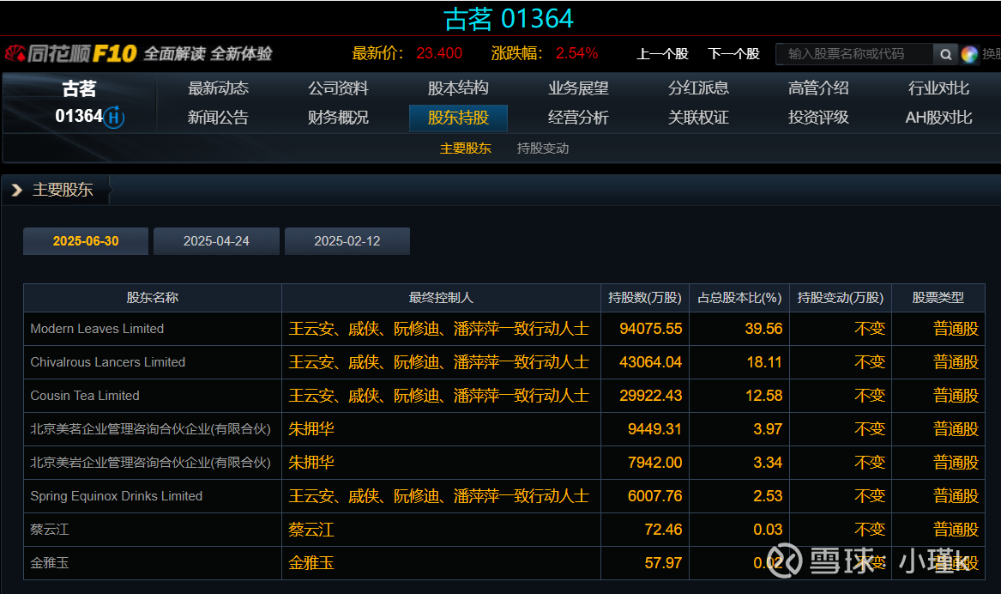
Task: Click shareholder 北京美茗企业管理咨询合伙企业
Action: coord(151,429)
